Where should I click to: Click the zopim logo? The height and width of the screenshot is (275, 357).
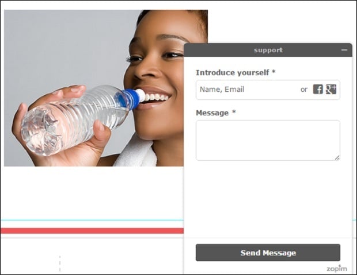coord(337,269)
